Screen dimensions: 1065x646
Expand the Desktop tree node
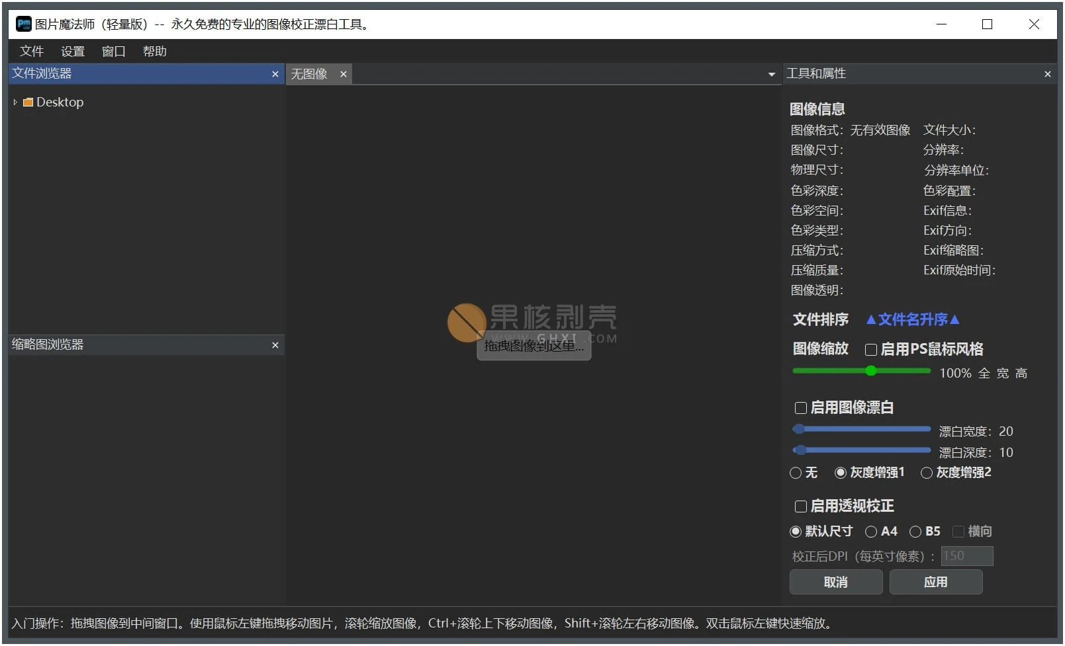[15, 102]
